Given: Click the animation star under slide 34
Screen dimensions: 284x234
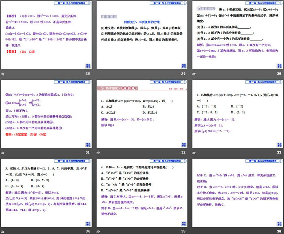Looking at the screenshot, I should (3, 231).
